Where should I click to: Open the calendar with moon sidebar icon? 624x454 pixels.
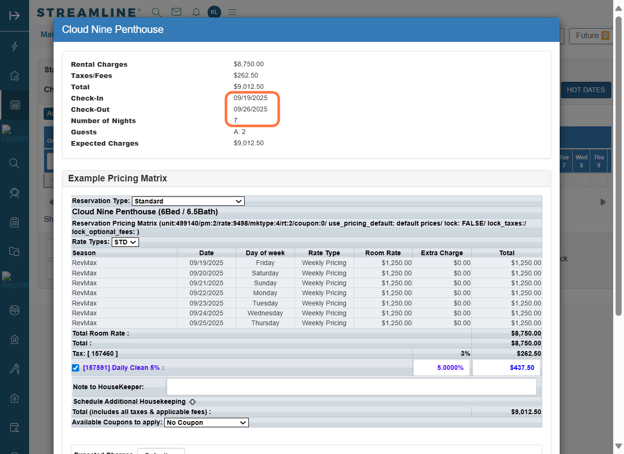click(15, 428)
